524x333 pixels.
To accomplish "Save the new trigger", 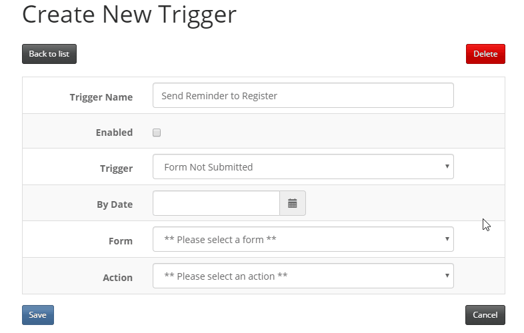I will click(x=38, y=315).
